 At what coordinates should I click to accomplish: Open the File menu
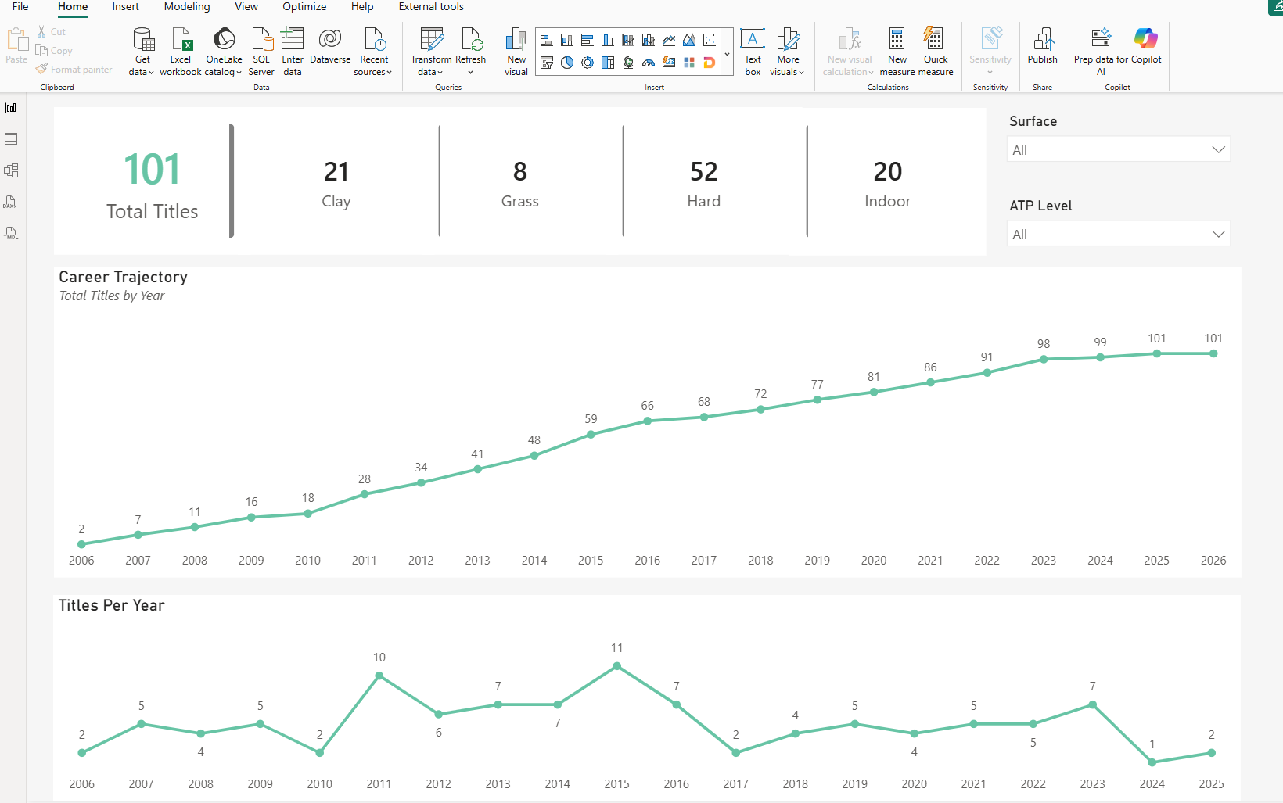pyautogui.click(x=20, y=6)
